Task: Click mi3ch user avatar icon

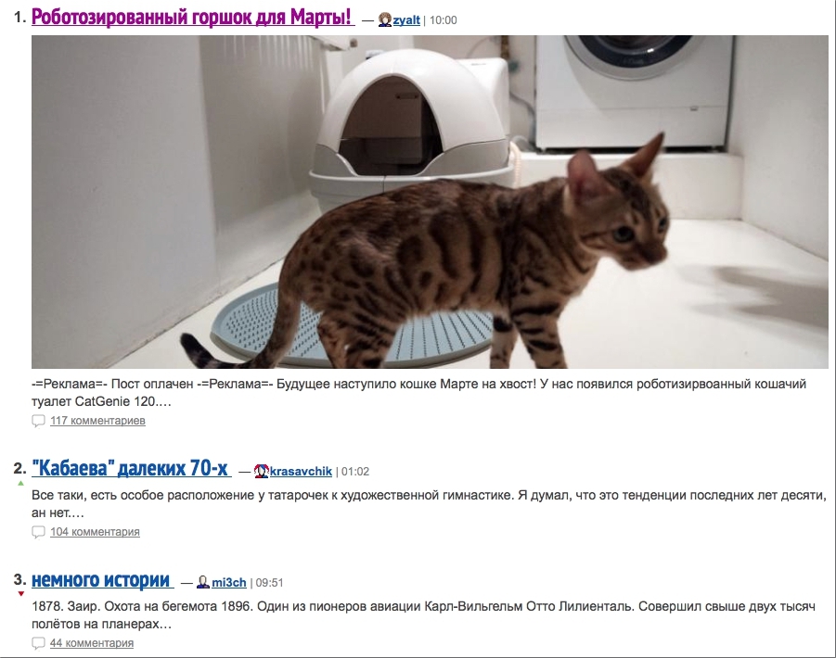Action: click(x=203, y=582)
